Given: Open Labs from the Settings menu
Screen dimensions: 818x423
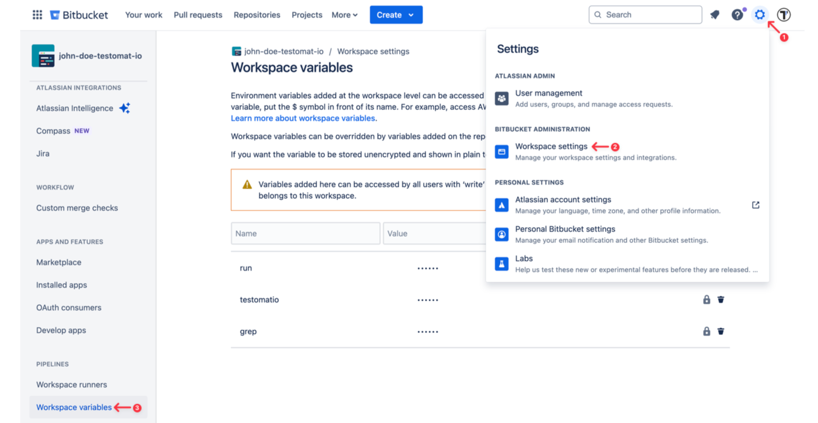Looking at the screenshot, I should (524, 258).
